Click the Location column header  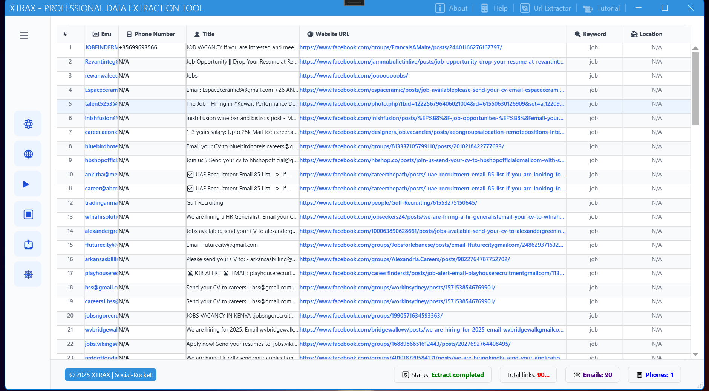pyautogui.click(x=657, y=34)
